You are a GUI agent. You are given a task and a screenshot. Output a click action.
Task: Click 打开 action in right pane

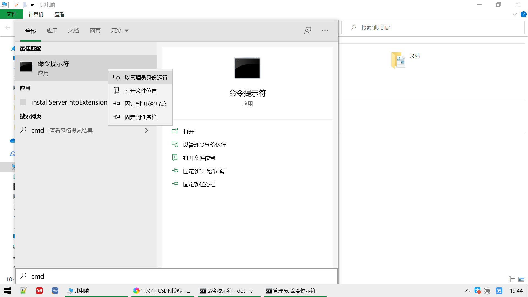[188, 132]
